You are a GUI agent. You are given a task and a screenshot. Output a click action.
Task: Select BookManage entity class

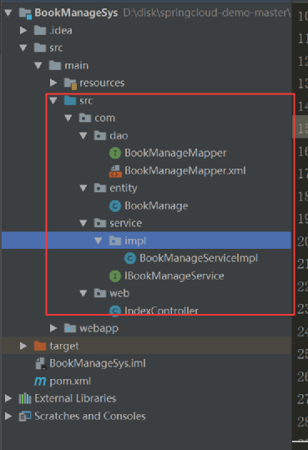(x=156, y=205)
